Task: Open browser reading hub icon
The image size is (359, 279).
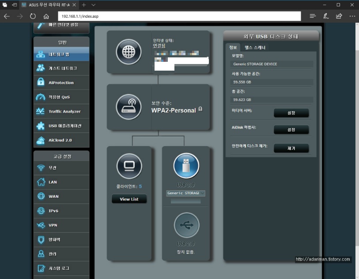Action: click(313, 16)
